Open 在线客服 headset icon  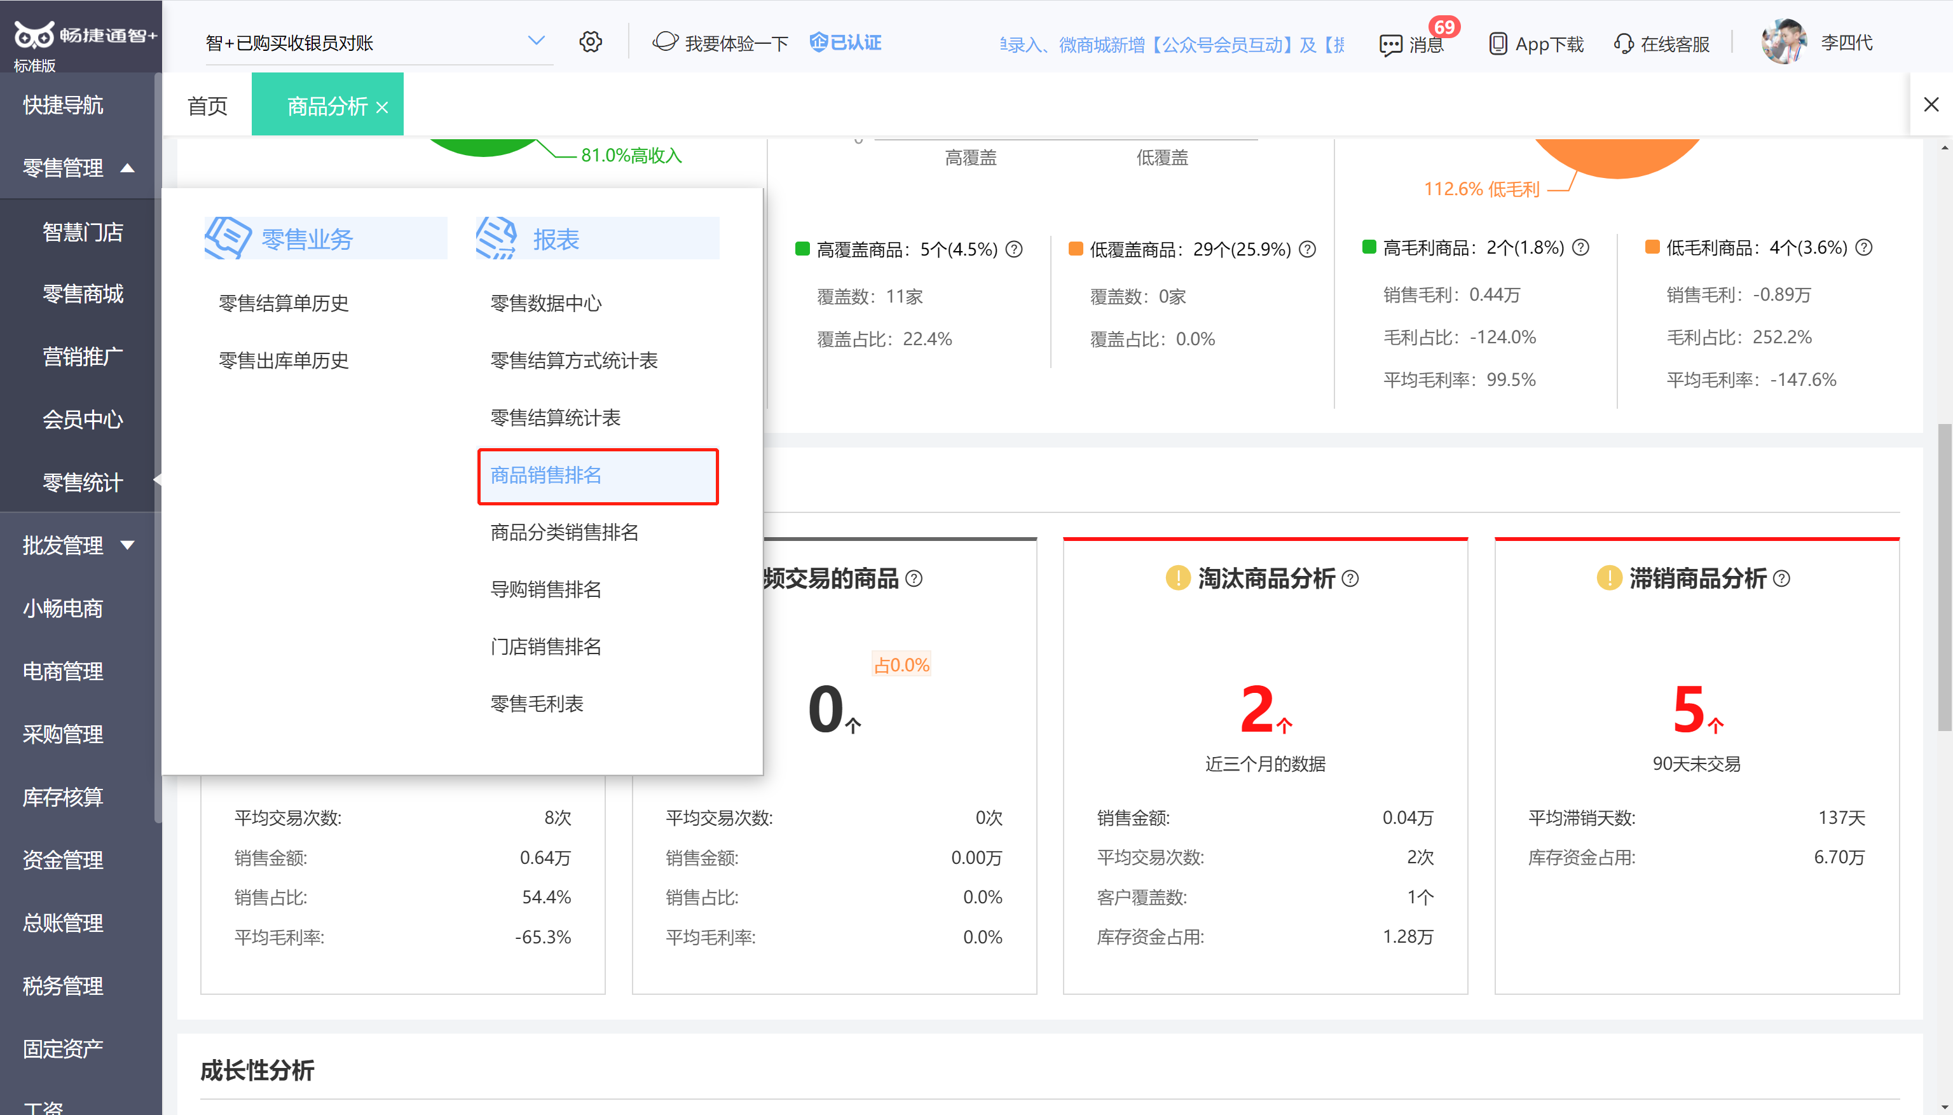pyautogui.click(x=1623, y=44)
